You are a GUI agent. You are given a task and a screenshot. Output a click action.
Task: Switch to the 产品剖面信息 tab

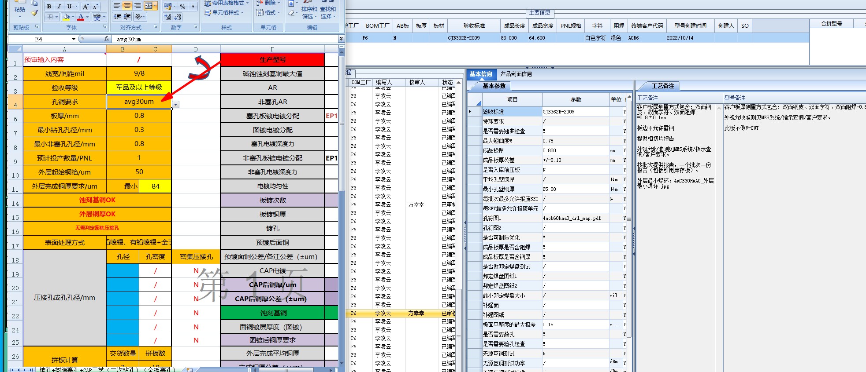(x=516, y=74)
